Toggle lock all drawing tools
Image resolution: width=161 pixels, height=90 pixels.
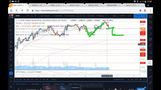click(x=11, y=73)
